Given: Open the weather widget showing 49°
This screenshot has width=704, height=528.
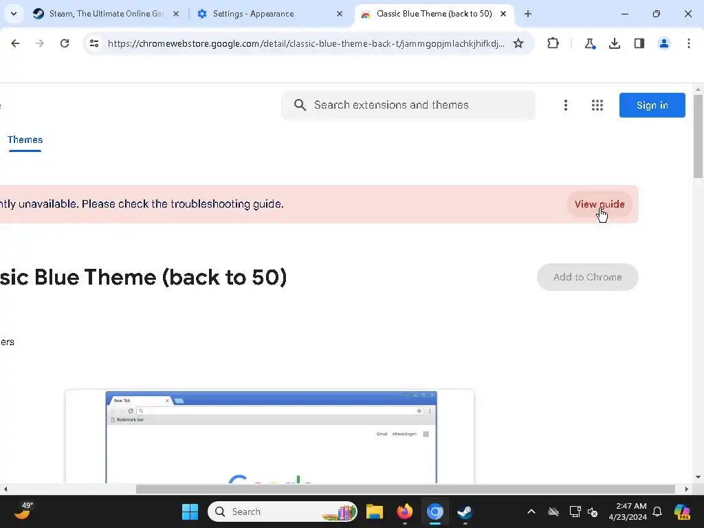Looking at the screenshot, I should click(x=23, y=511).
